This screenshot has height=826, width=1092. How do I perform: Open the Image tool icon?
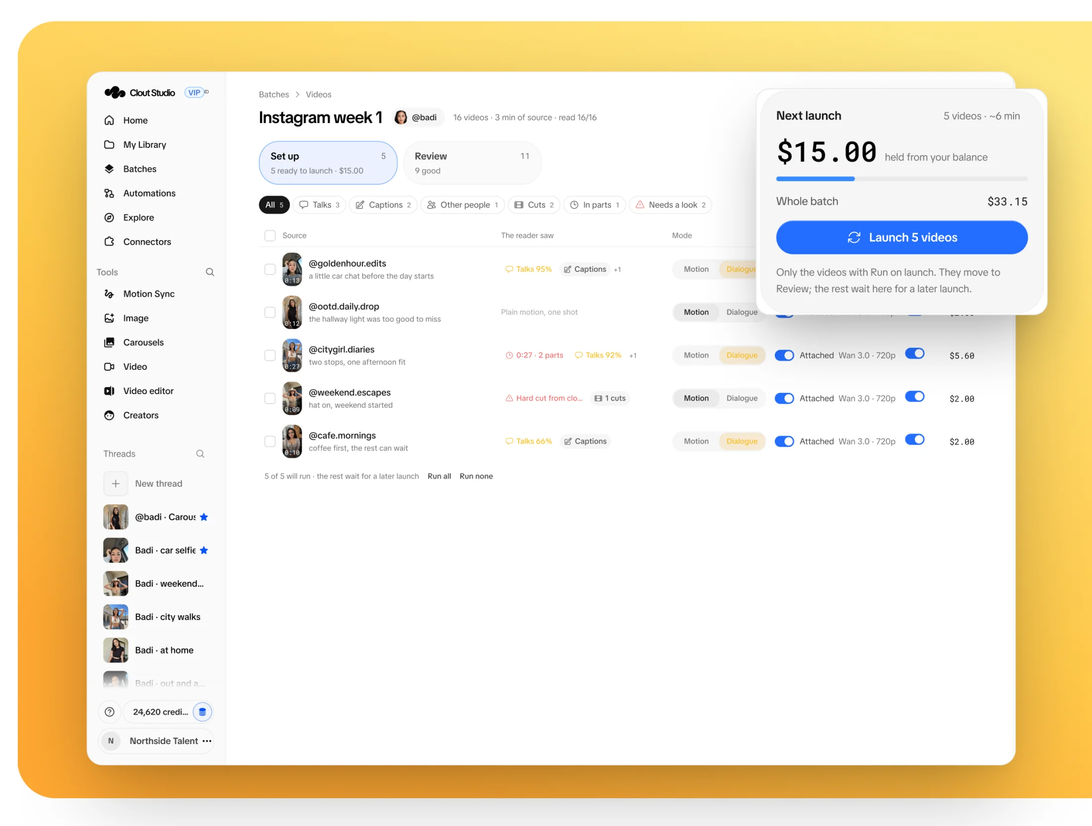pyautogui.click(x=109, y=318)
